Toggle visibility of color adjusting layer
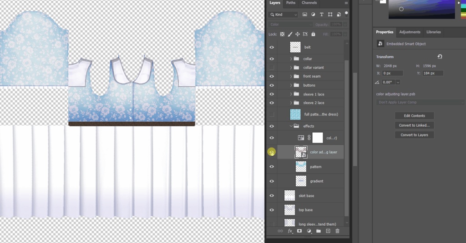The image size is (466, 243). click(272, 152)
